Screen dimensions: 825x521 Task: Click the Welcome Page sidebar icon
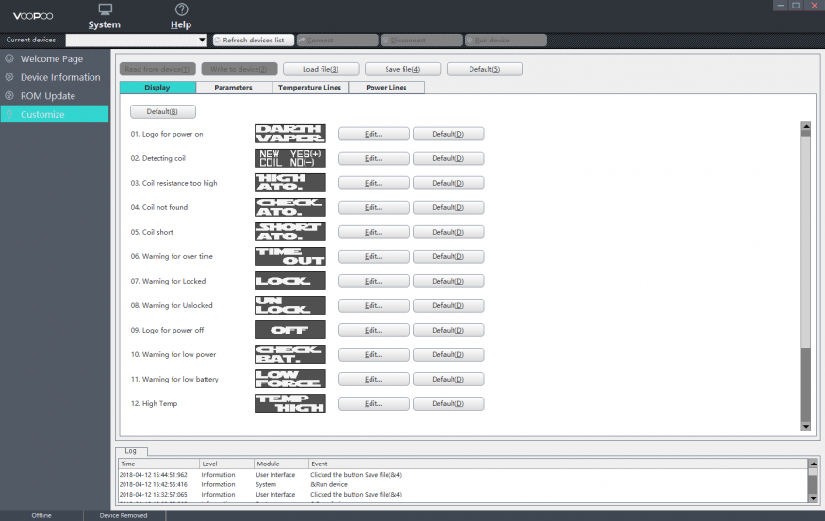pyautogui.click(x=9, y=58)
